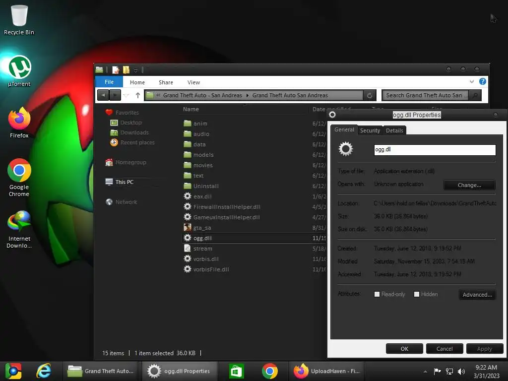Click the ogg.dll file name field
This screenshot has height=381, width=508.
(435, 150)
